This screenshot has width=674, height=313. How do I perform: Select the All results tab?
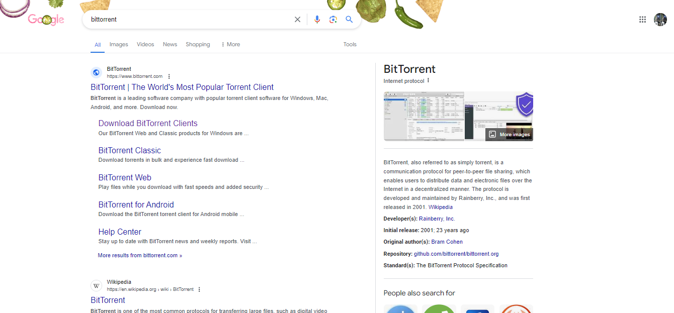point(98,45)
